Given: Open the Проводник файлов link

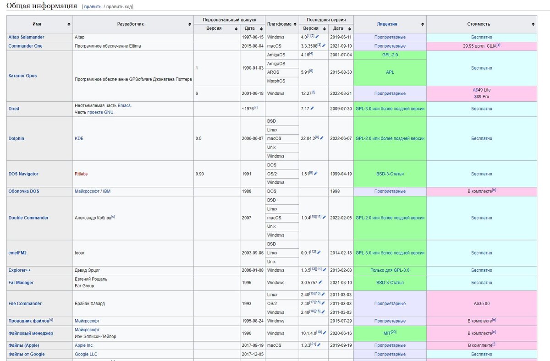Looking at the screenshot, I should [x=28, y=321].
